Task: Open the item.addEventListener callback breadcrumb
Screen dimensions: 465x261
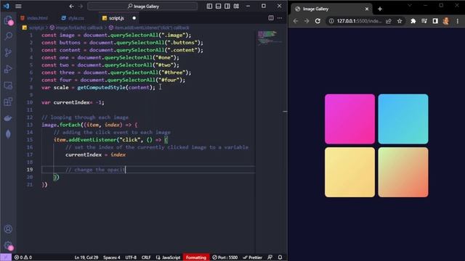Action: 149,28
